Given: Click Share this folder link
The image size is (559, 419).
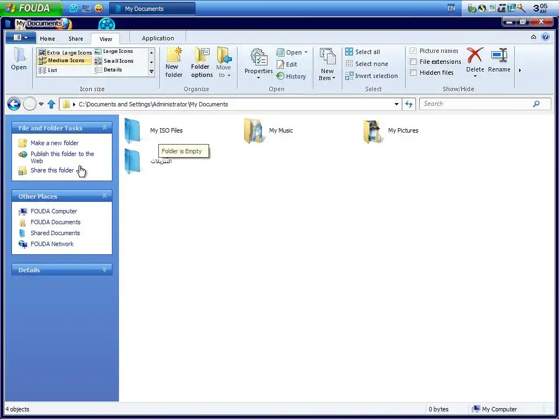Looking at the screenshot, I should (x=52, y=170).
